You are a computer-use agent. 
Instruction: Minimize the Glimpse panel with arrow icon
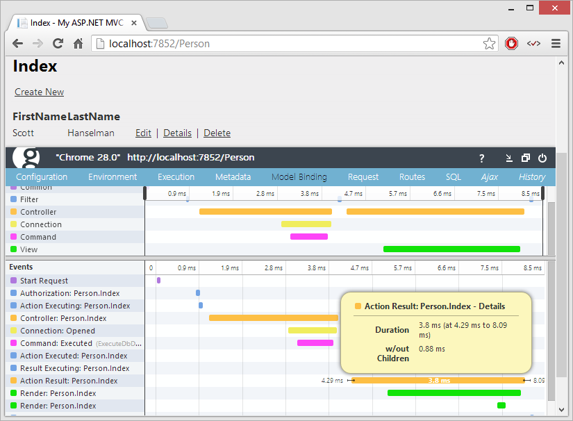coord(508,158)
